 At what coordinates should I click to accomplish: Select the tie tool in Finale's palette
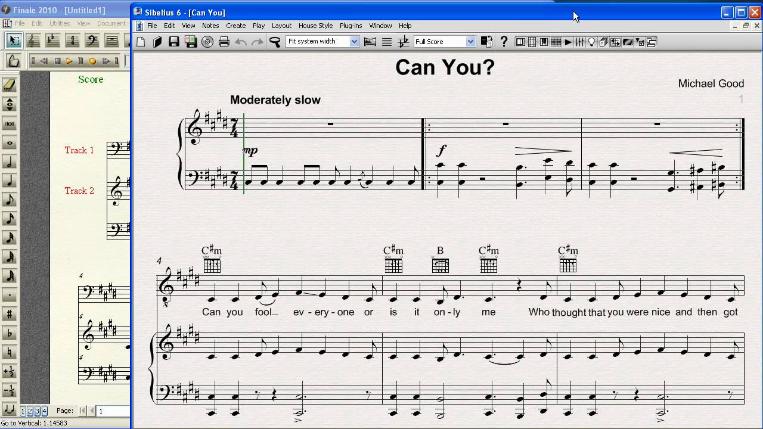click(10, 409)
